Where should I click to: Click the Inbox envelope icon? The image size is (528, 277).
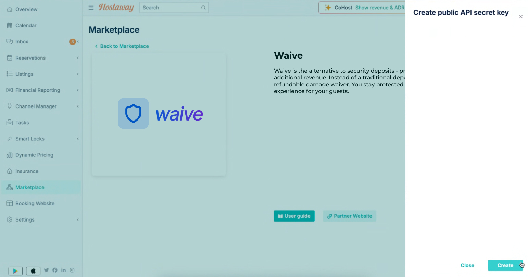click(x=10, y=42)
